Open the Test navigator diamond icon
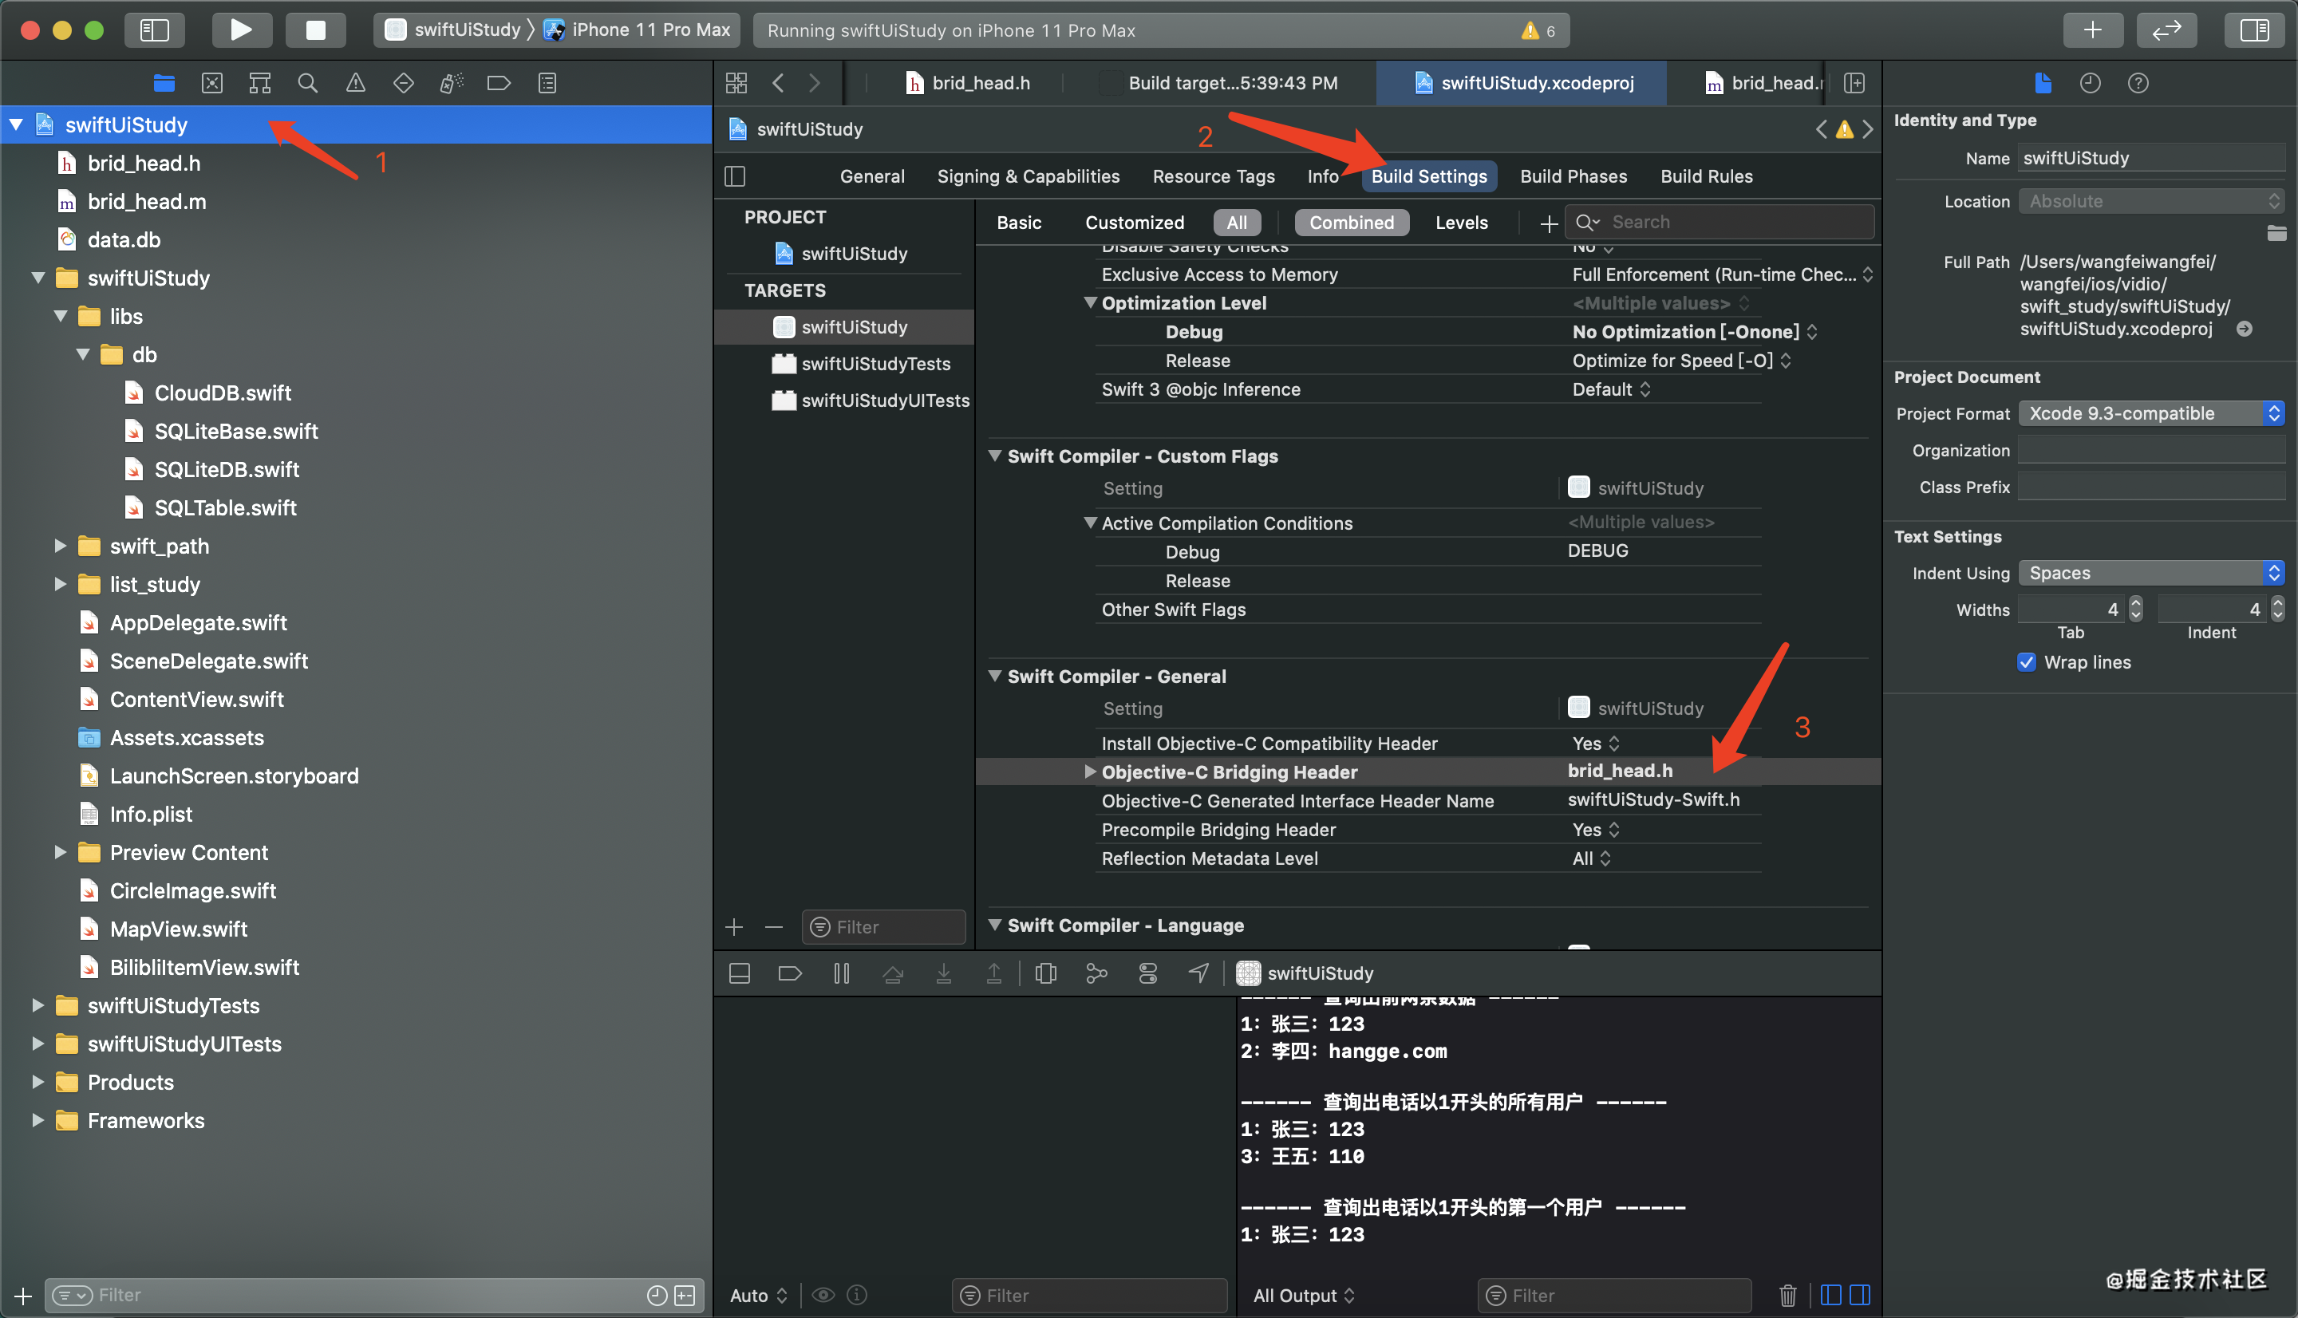This screenshot has height=1318, width=2298. [404, 83]
